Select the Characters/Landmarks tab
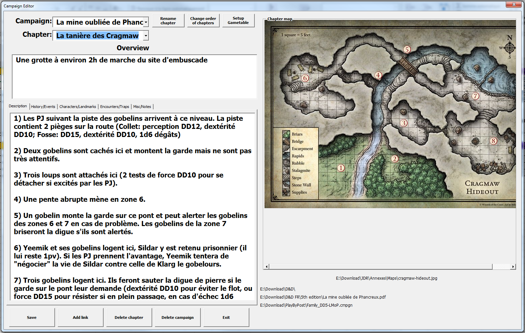Screen dimensions: 525x333 [x=78, y=107]
